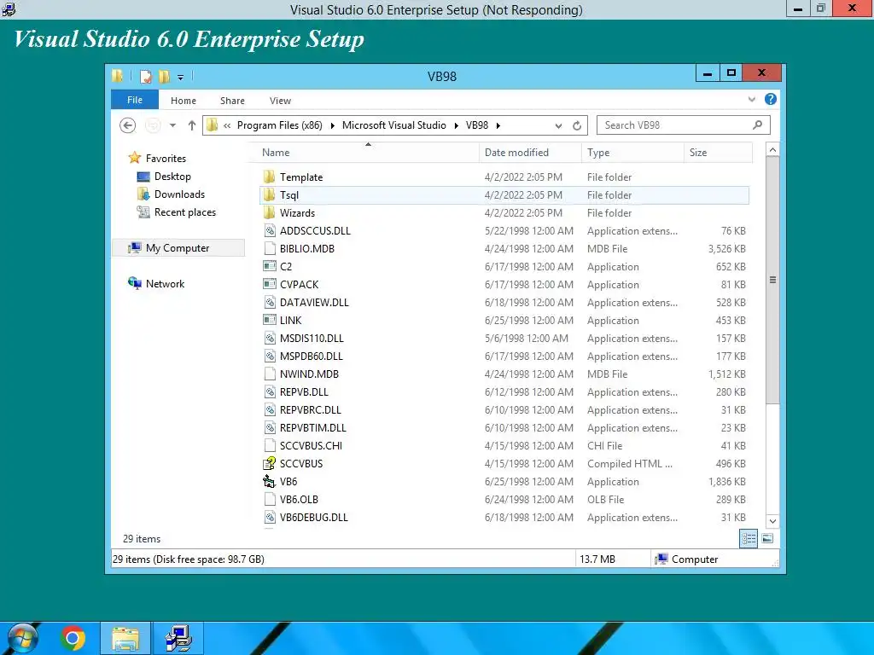Click the VB6 application icon
This screenshot has width=874, height=655.
270,481
